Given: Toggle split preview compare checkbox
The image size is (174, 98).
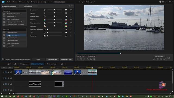Looking at the screenshot, I should (3, 59).
